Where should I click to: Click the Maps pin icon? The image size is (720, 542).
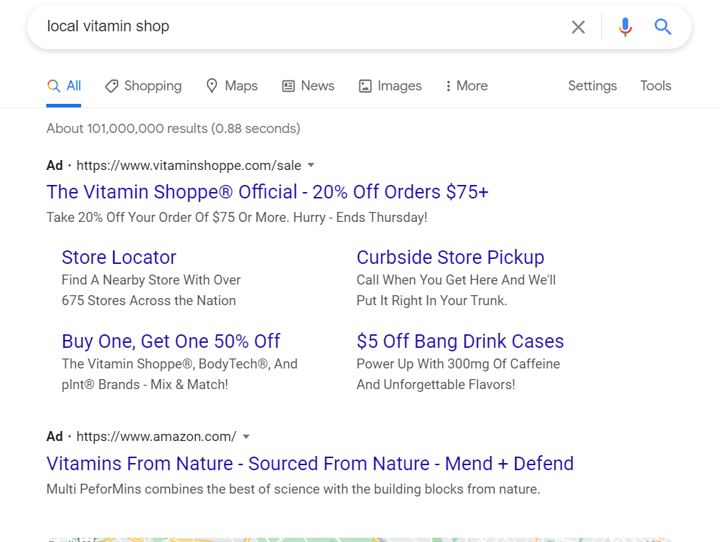click(x=212, y=86)
